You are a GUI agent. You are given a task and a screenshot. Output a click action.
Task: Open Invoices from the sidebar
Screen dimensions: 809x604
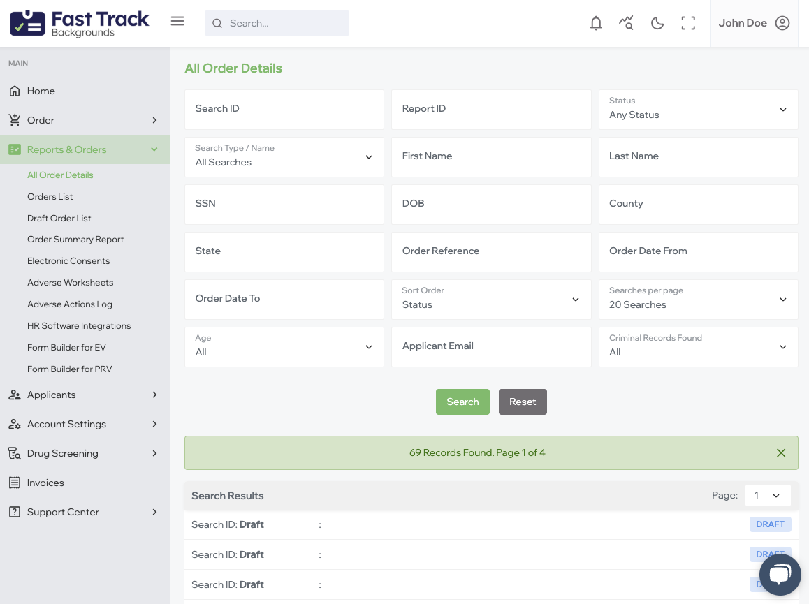(x=45, y=483)
